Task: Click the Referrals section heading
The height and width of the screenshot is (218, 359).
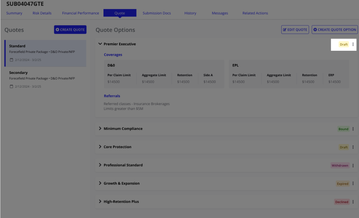Action: [x=112, y=96]
